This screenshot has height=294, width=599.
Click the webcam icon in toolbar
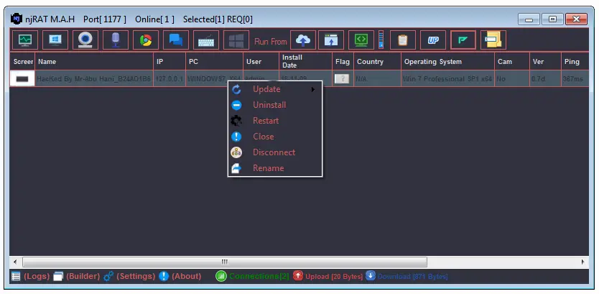click(x=85, y=40)
